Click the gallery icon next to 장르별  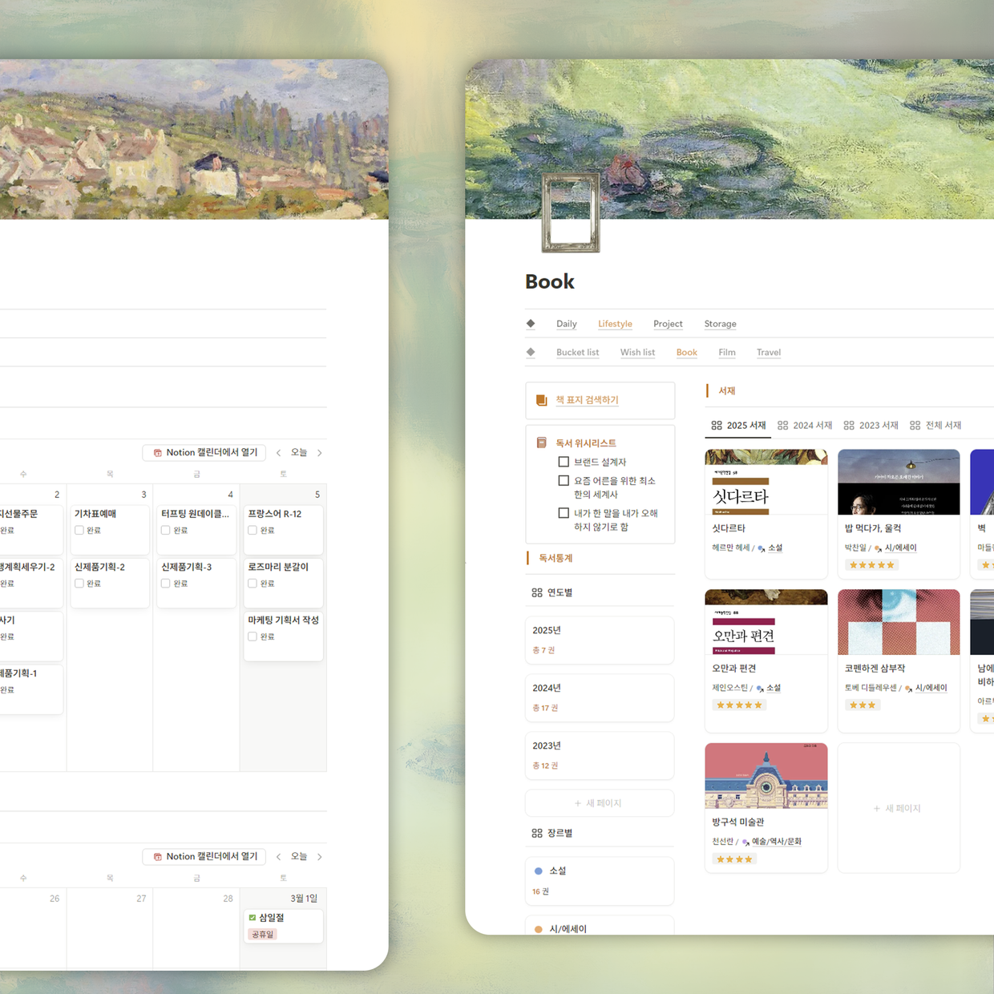537,833
